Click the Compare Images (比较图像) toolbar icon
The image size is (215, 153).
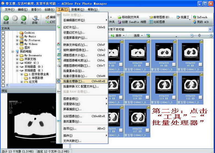click(x=151, y=22)
